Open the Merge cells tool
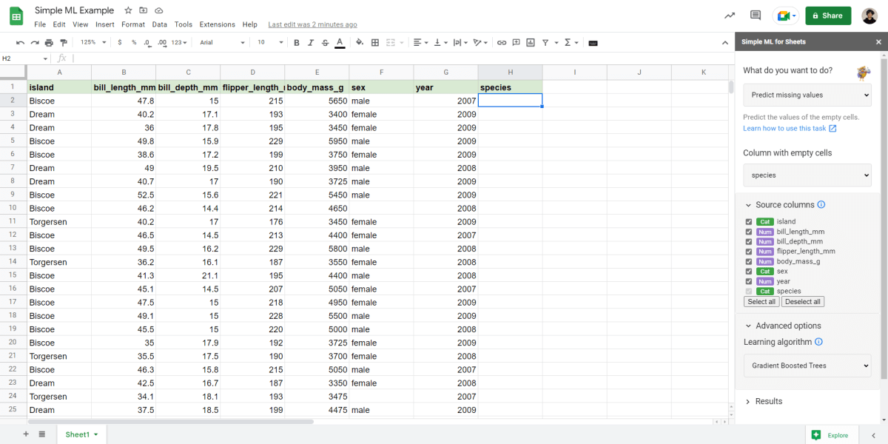 (391, 42)
